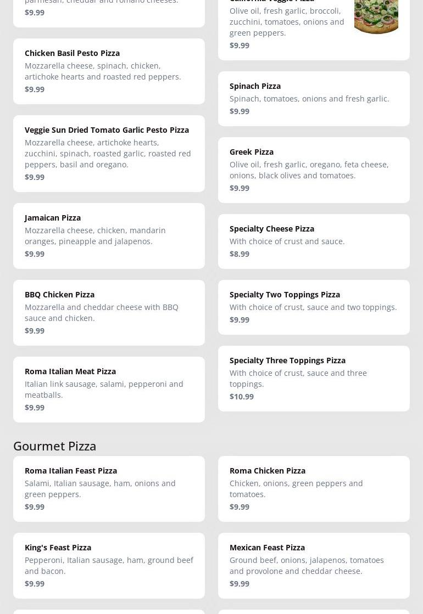
Task: Pick the Greek Pizza item
Action: [x=252, y=152]
